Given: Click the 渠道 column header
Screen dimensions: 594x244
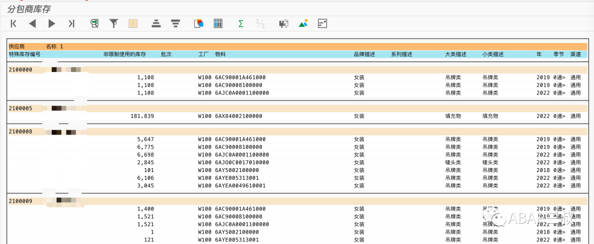Looking at the screenshot, I should coord(575,54).
